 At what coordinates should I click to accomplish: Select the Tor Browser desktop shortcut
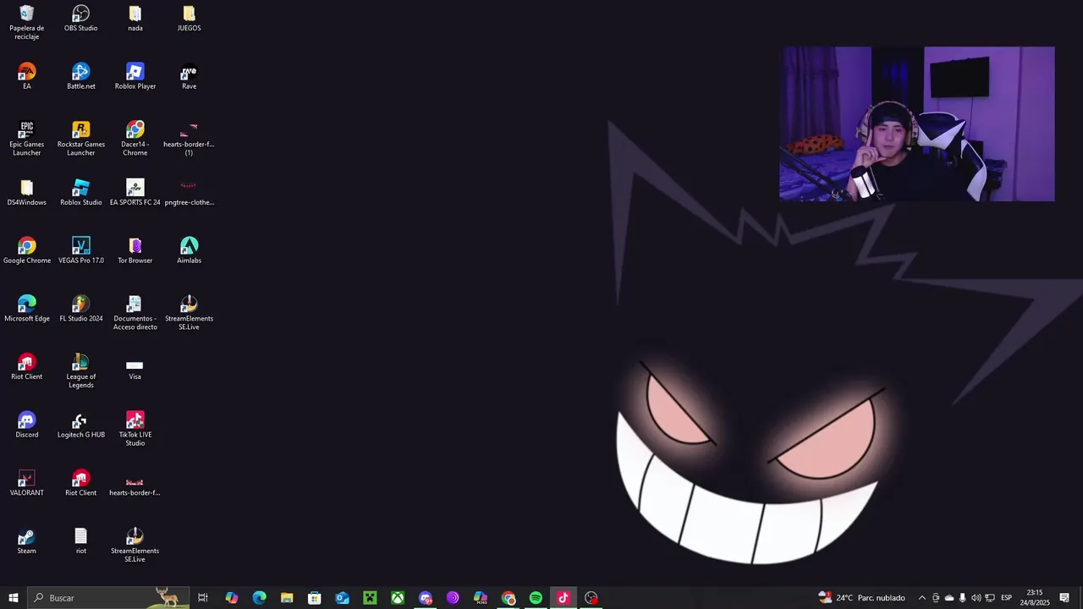(135, 251)
